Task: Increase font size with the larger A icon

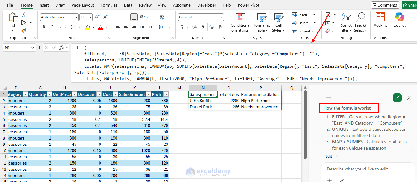Action: tap(97, 17)
